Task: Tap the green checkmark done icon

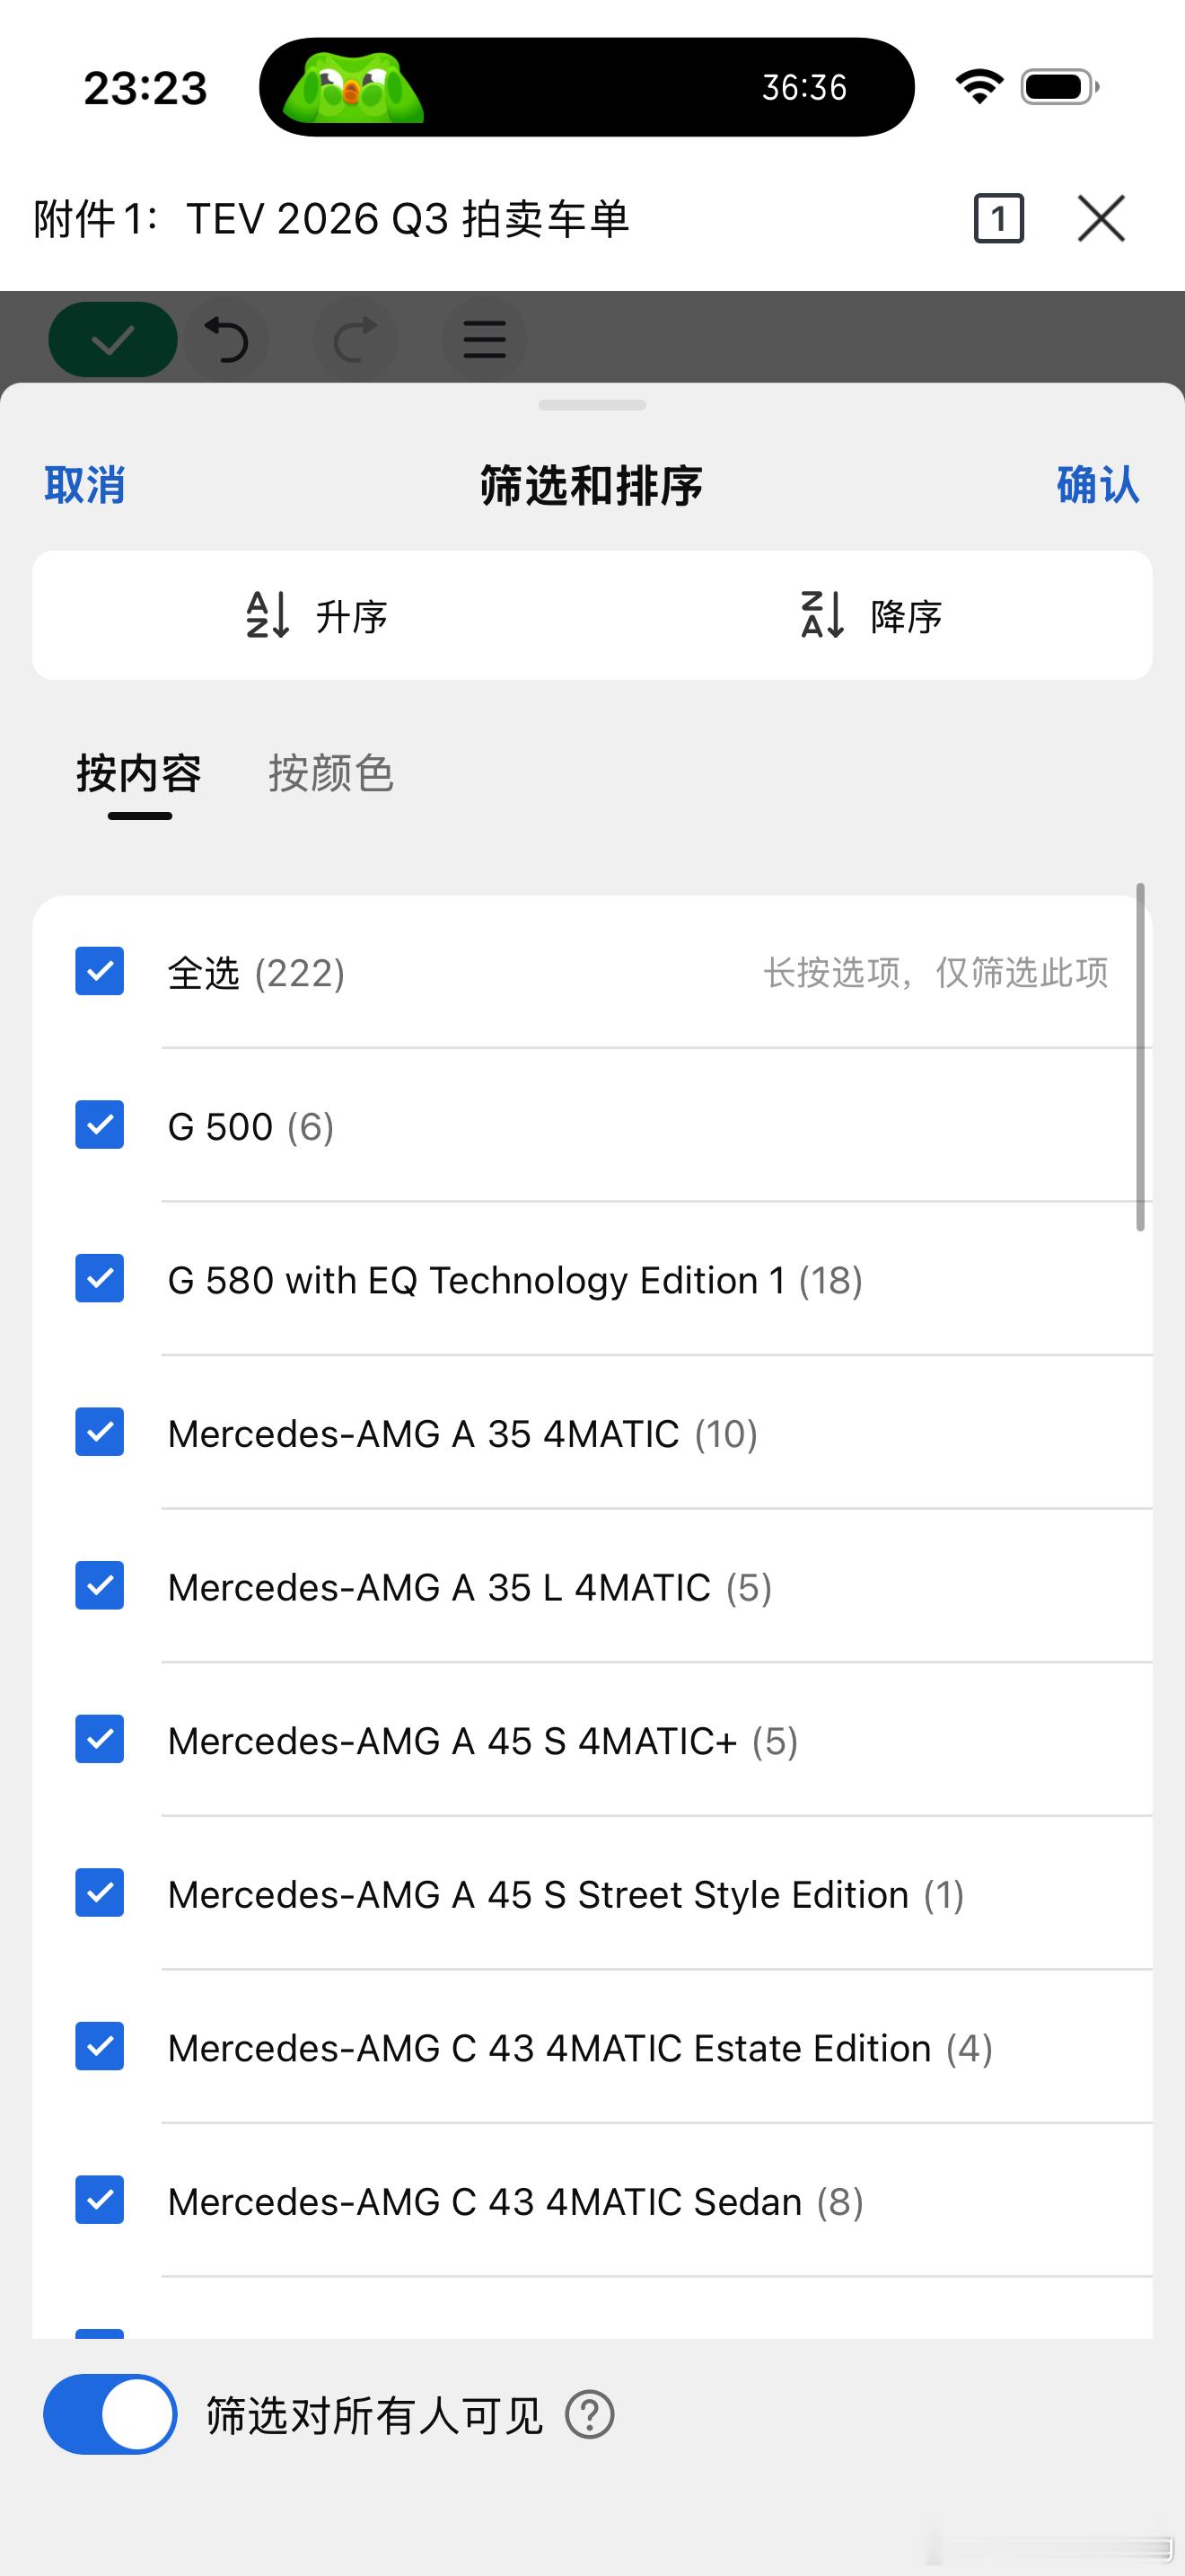Action: (113, 340)
